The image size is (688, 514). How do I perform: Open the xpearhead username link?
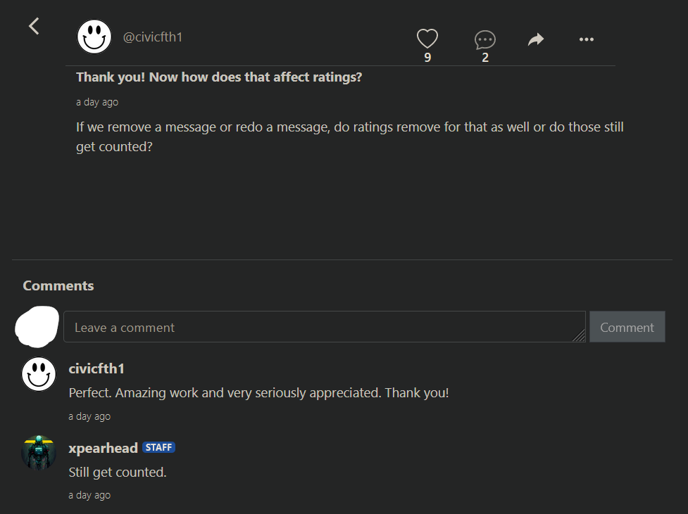click(x=103, y=448)
